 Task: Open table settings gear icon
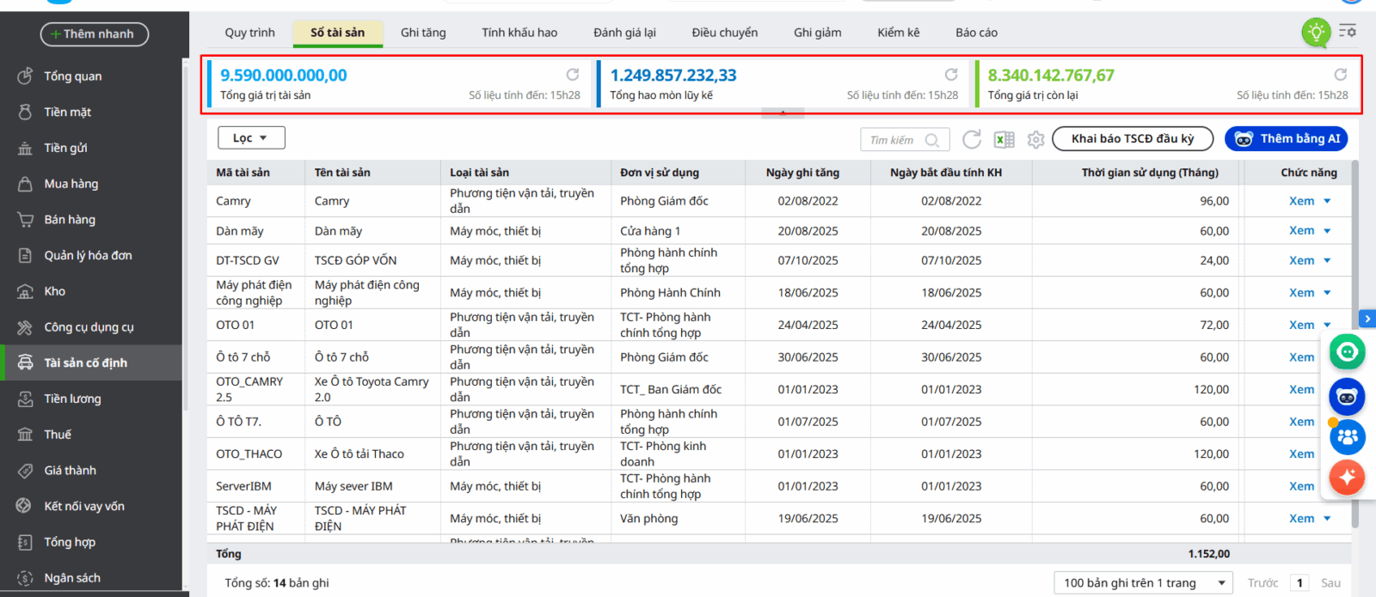1035,139
